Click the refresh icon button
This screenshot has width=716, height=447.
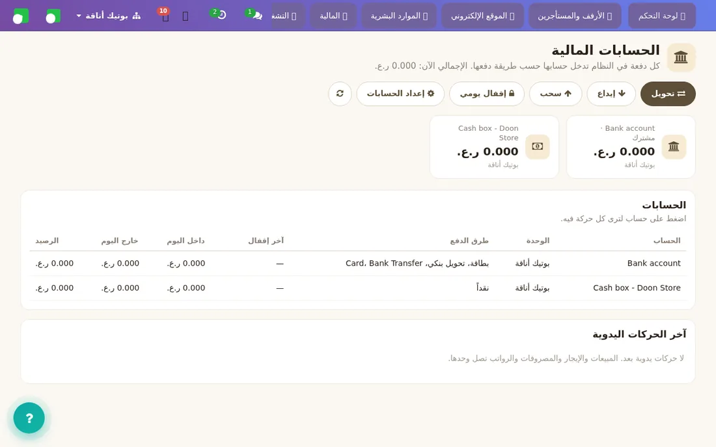(x=340, y=94)
